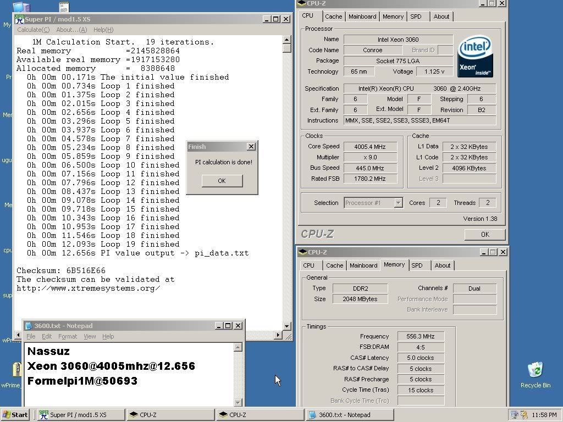Open Edit menu in Notepad
This screenshot has height=422, width=563.
47,336
